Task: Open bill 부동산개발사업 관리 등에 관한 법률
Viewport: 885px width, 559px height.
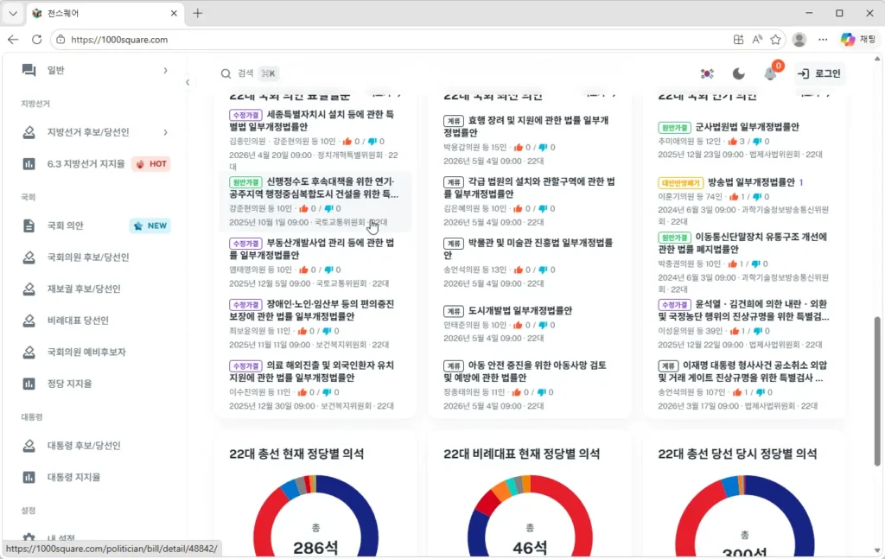Action: point(312,249)
